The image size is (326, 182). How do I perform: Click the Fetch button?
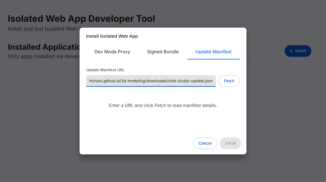click(229, 81)
